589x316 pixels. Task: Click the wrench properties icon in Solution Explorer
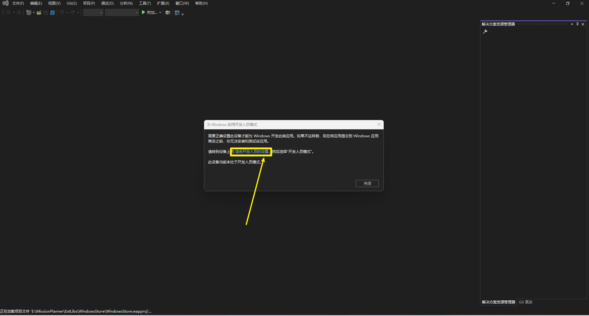[x=485, y=32]
